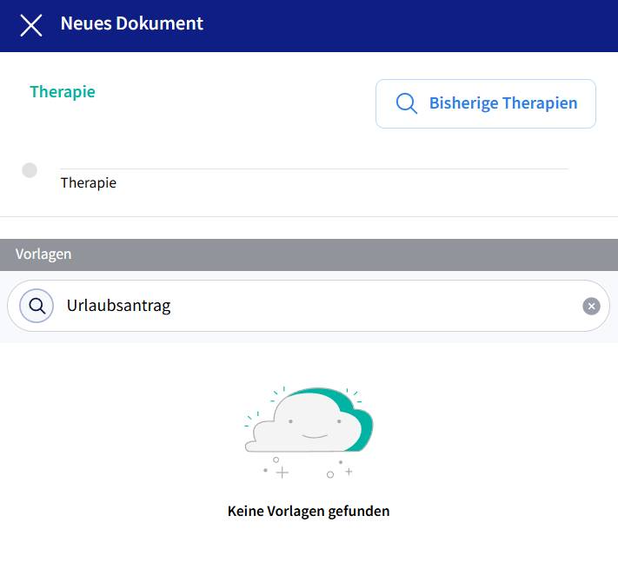
Task: Collapse the Vorlagen section header
Action: click(x=309, y=255)
